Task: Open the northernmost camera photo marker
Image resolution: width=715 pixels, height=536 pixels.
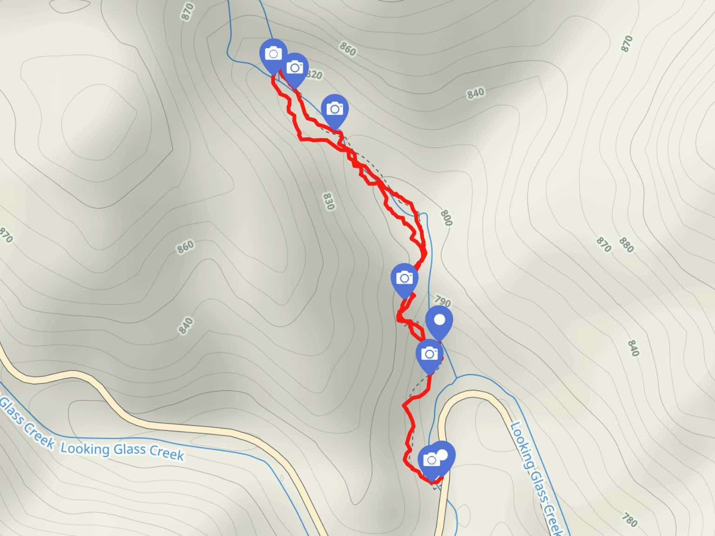Action: [x=273, y=55]
